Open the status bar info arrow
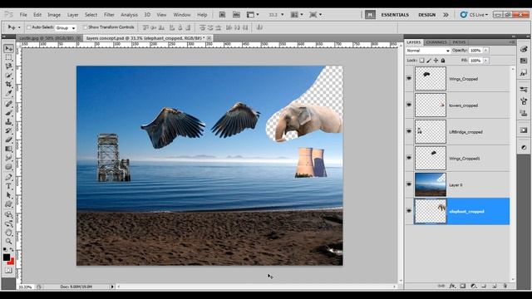Screen dimensions: 532x299 [x=112, y=287]
